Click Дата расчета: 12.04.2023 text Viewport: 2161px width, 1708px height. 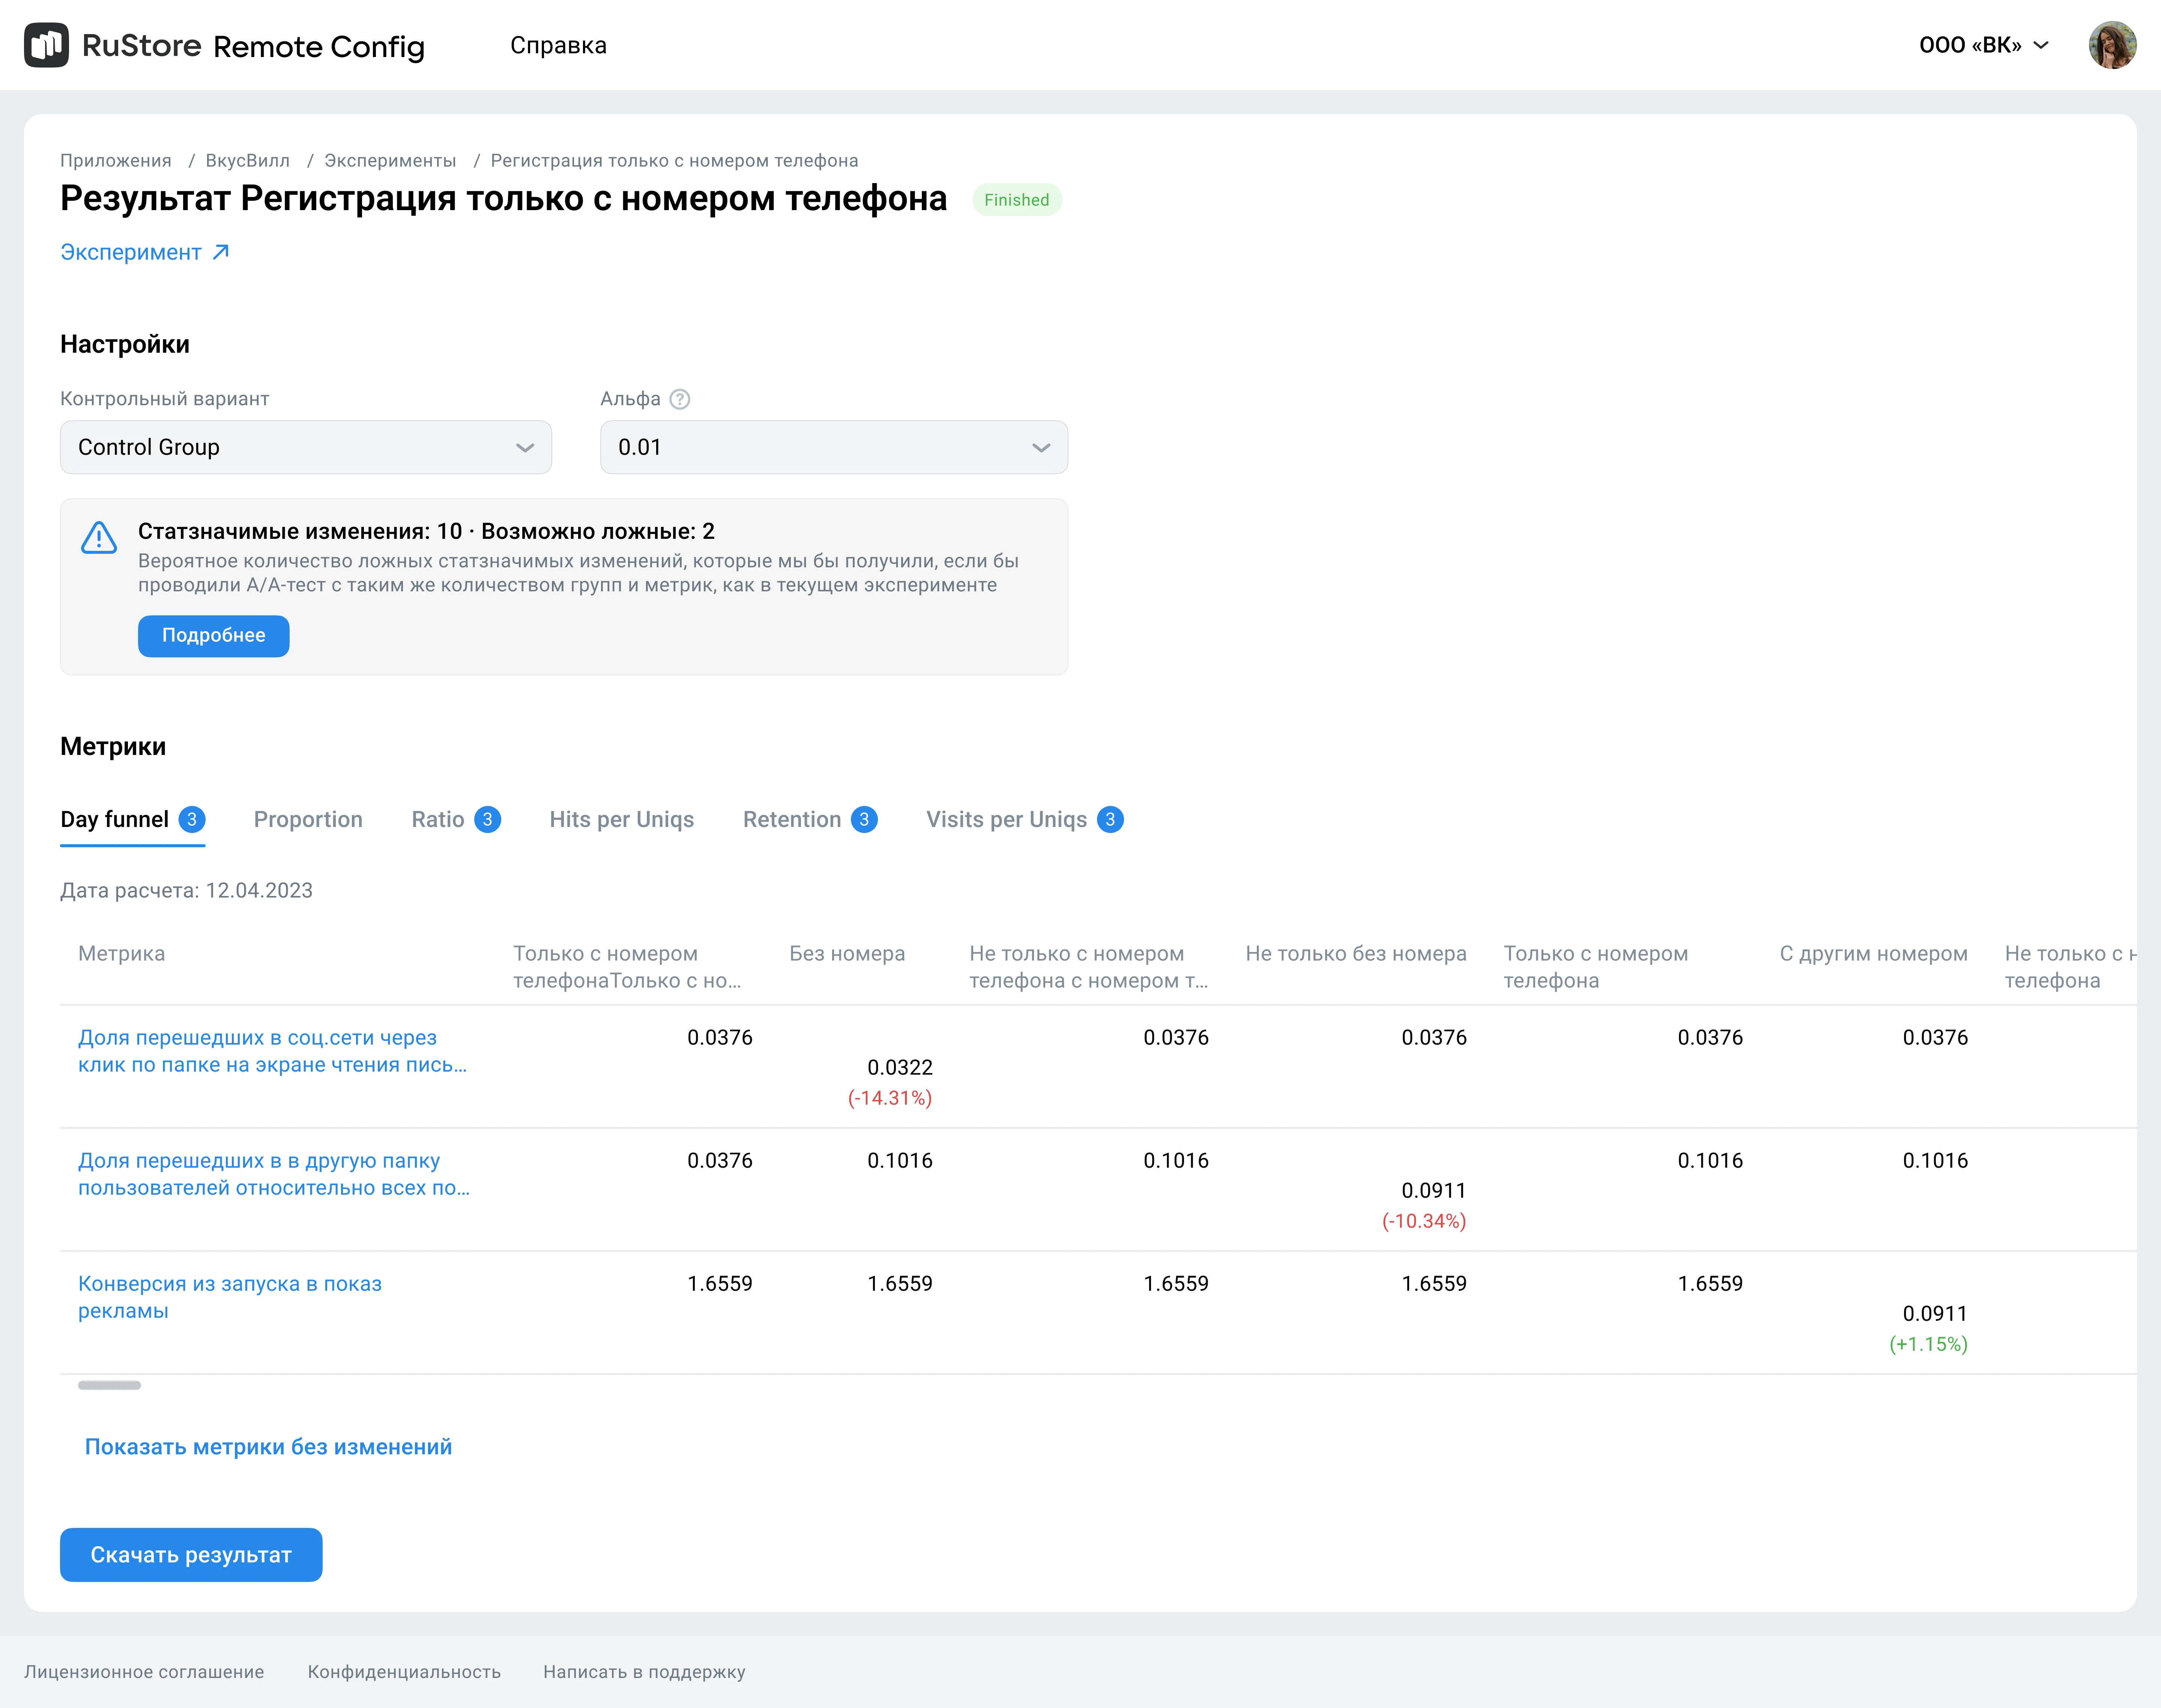(x=186, y=891)
